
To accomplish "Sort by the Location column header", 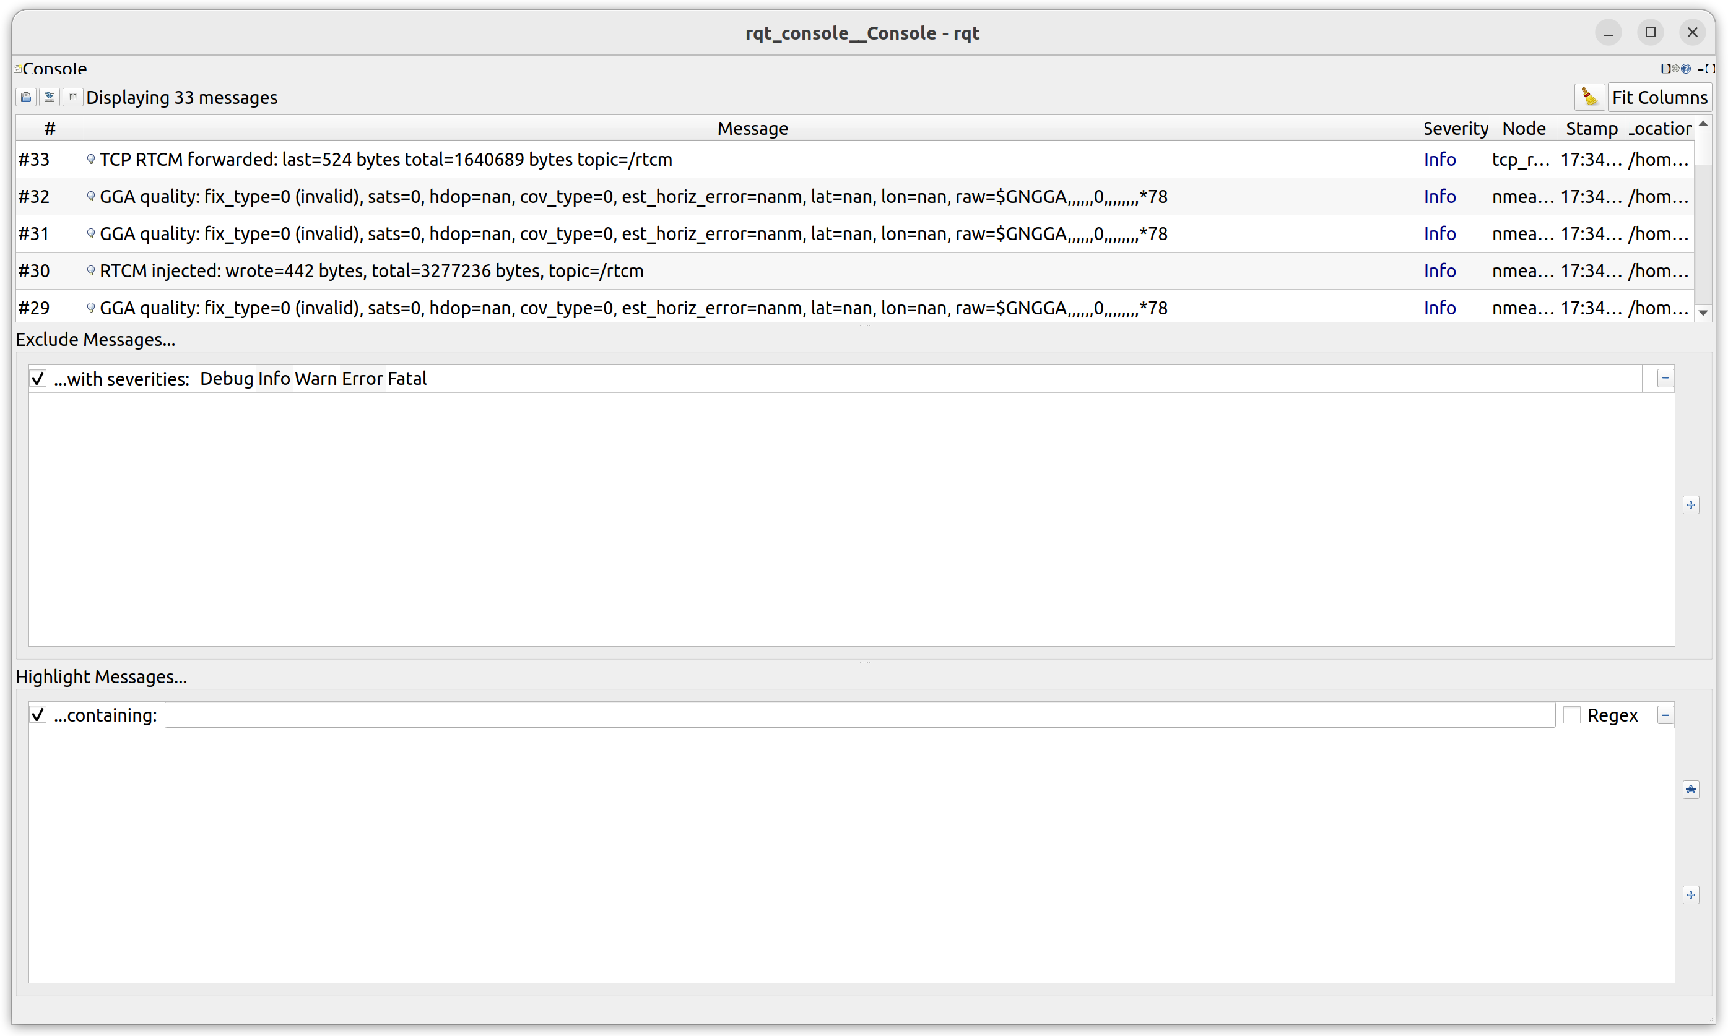I will click(x=1659, y=129).
